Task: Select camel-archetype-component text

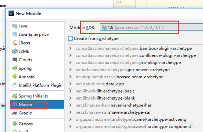Action: [x=163, y=127]
